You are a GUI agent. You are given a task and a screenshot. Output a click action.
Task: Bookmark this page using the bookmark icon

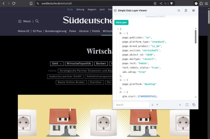[31, 3]
